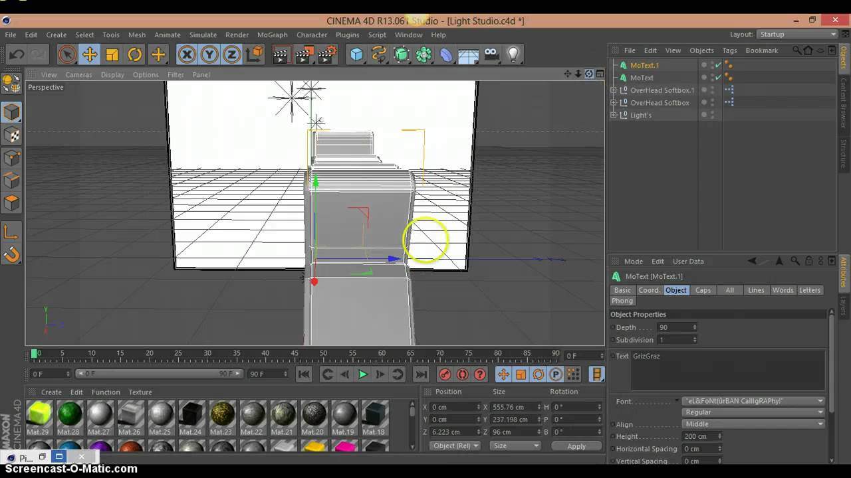Viewport: 851px width, 478px height.
Task: Expand the Light's tree node
Action: pyautogui.click(x=614, y=116)
